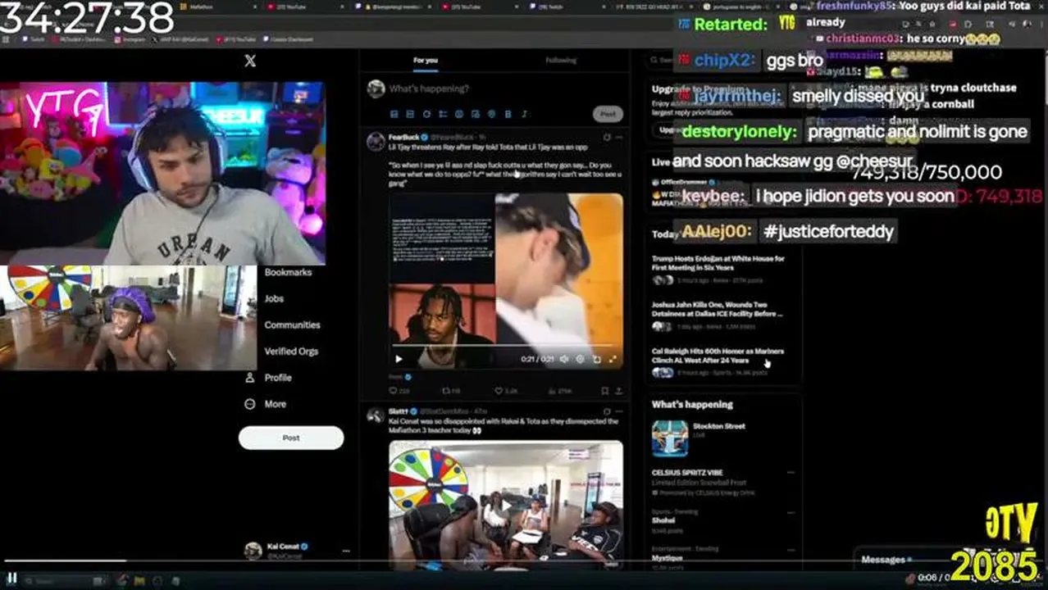Open FearBuck profile avatar
1048x590 pixels.
(376, 141)
